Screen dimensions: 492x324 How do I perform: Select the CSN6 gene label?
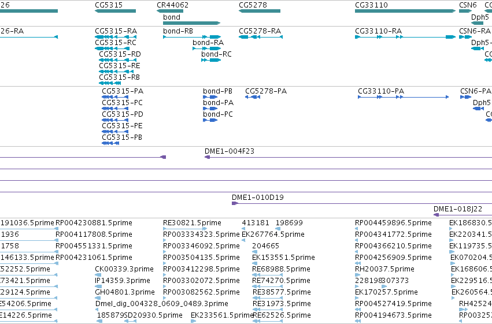[468, 5]
